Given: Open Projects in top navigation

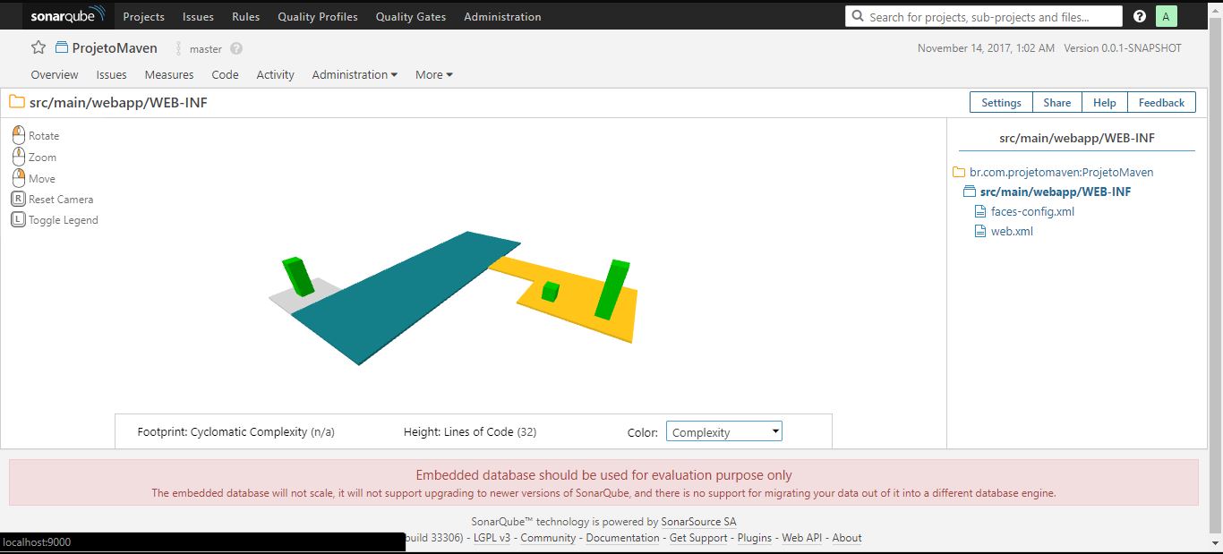Looking at the screenshot, I should pyautogui.click(x=144, y=16).
